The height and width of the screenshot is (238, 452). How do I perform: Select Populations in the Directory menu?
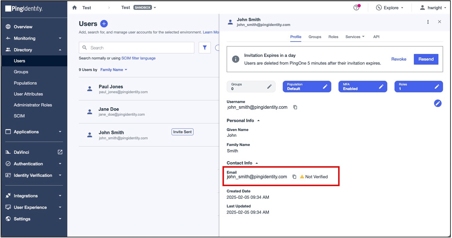click(25, 83)
